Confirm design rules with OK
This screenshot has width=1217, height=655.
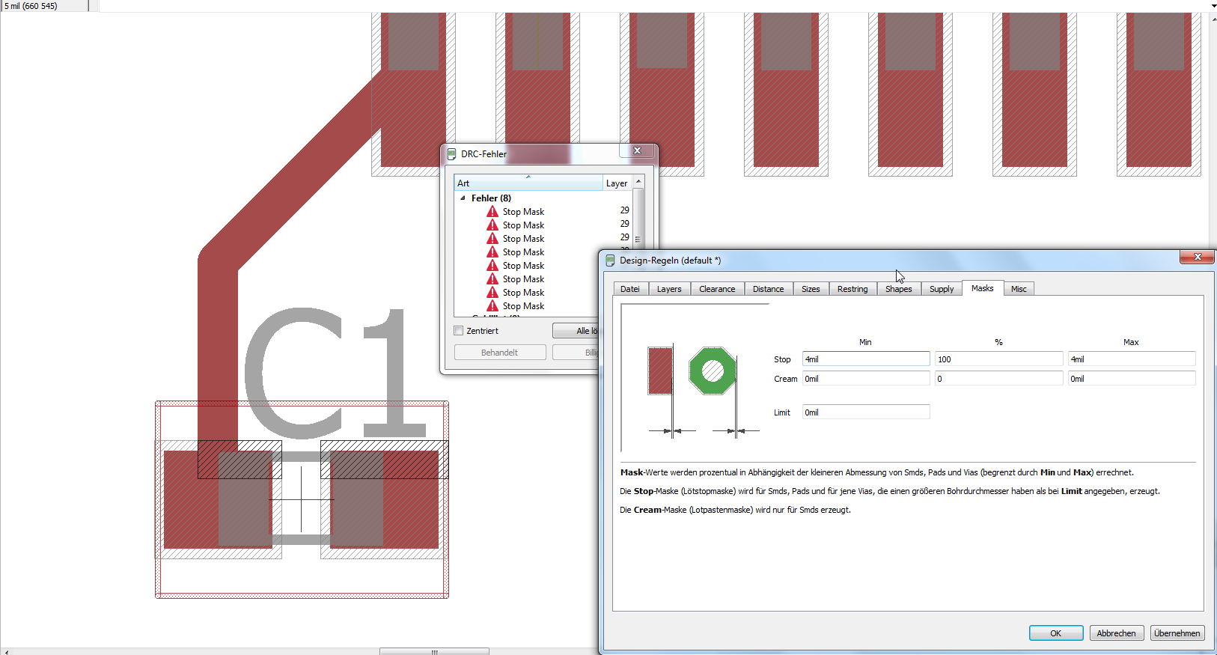tap(1056, 633)
